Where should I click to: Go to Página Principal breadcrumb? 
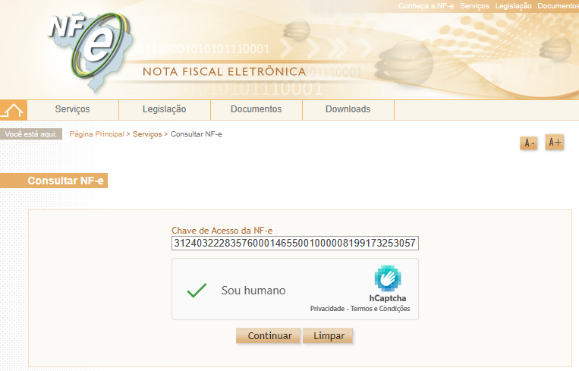(96, 134)
